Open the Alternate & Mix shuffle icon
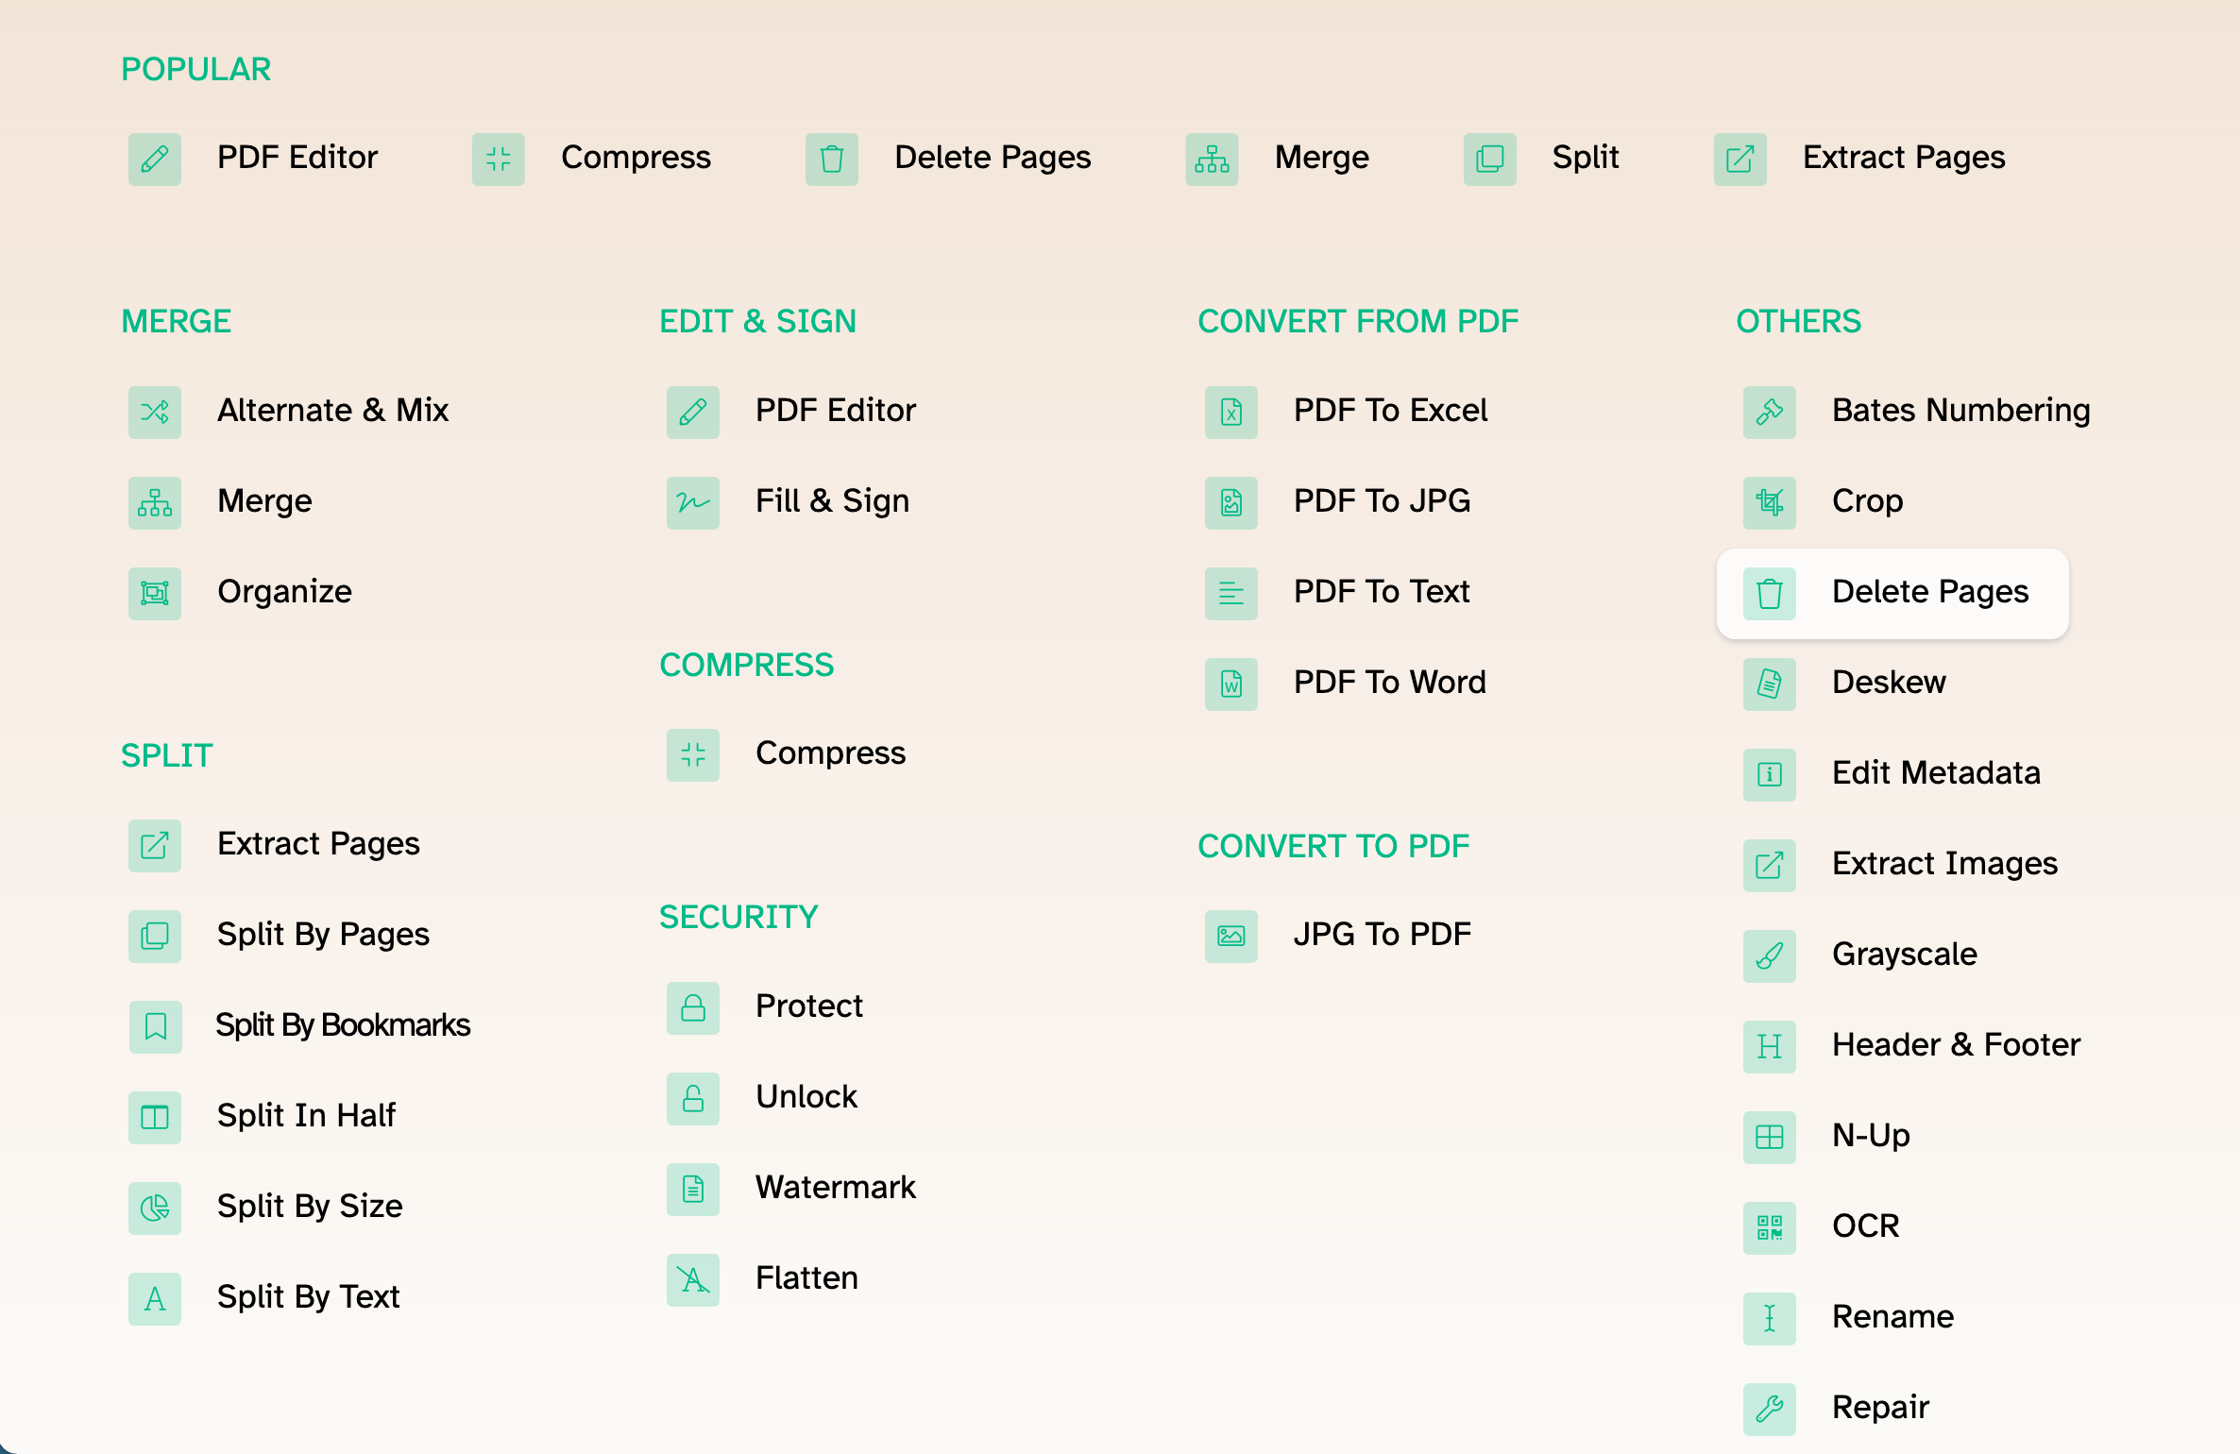Screen dimensions: 2240x1454 pos(154,413)
